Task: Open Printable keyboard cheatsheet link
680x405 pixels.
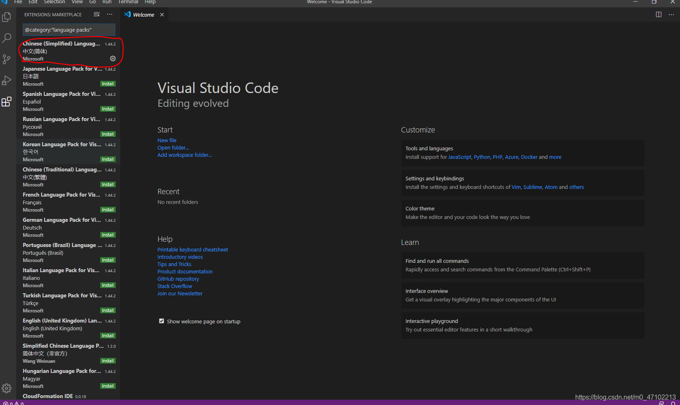Action: coord(192,249)
